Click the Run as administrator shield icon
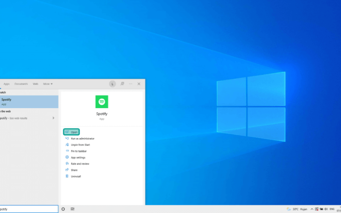Screen dimensions: 341x213 tap(67, 138)
